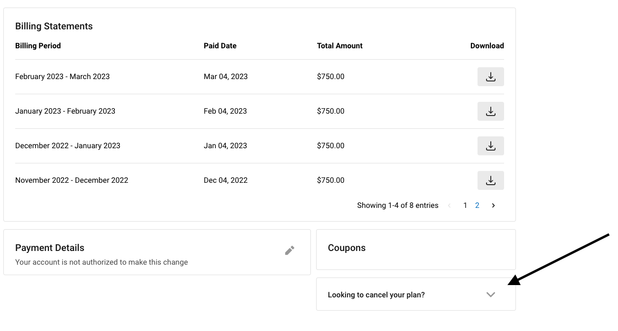
Task: Download the February 2023 - March 2023 statement
Action: [490, 77]
